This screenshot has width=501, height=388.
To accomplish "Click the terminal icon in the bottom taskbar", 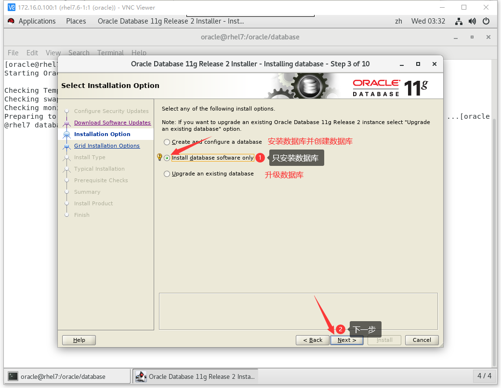I will point(13,376).
